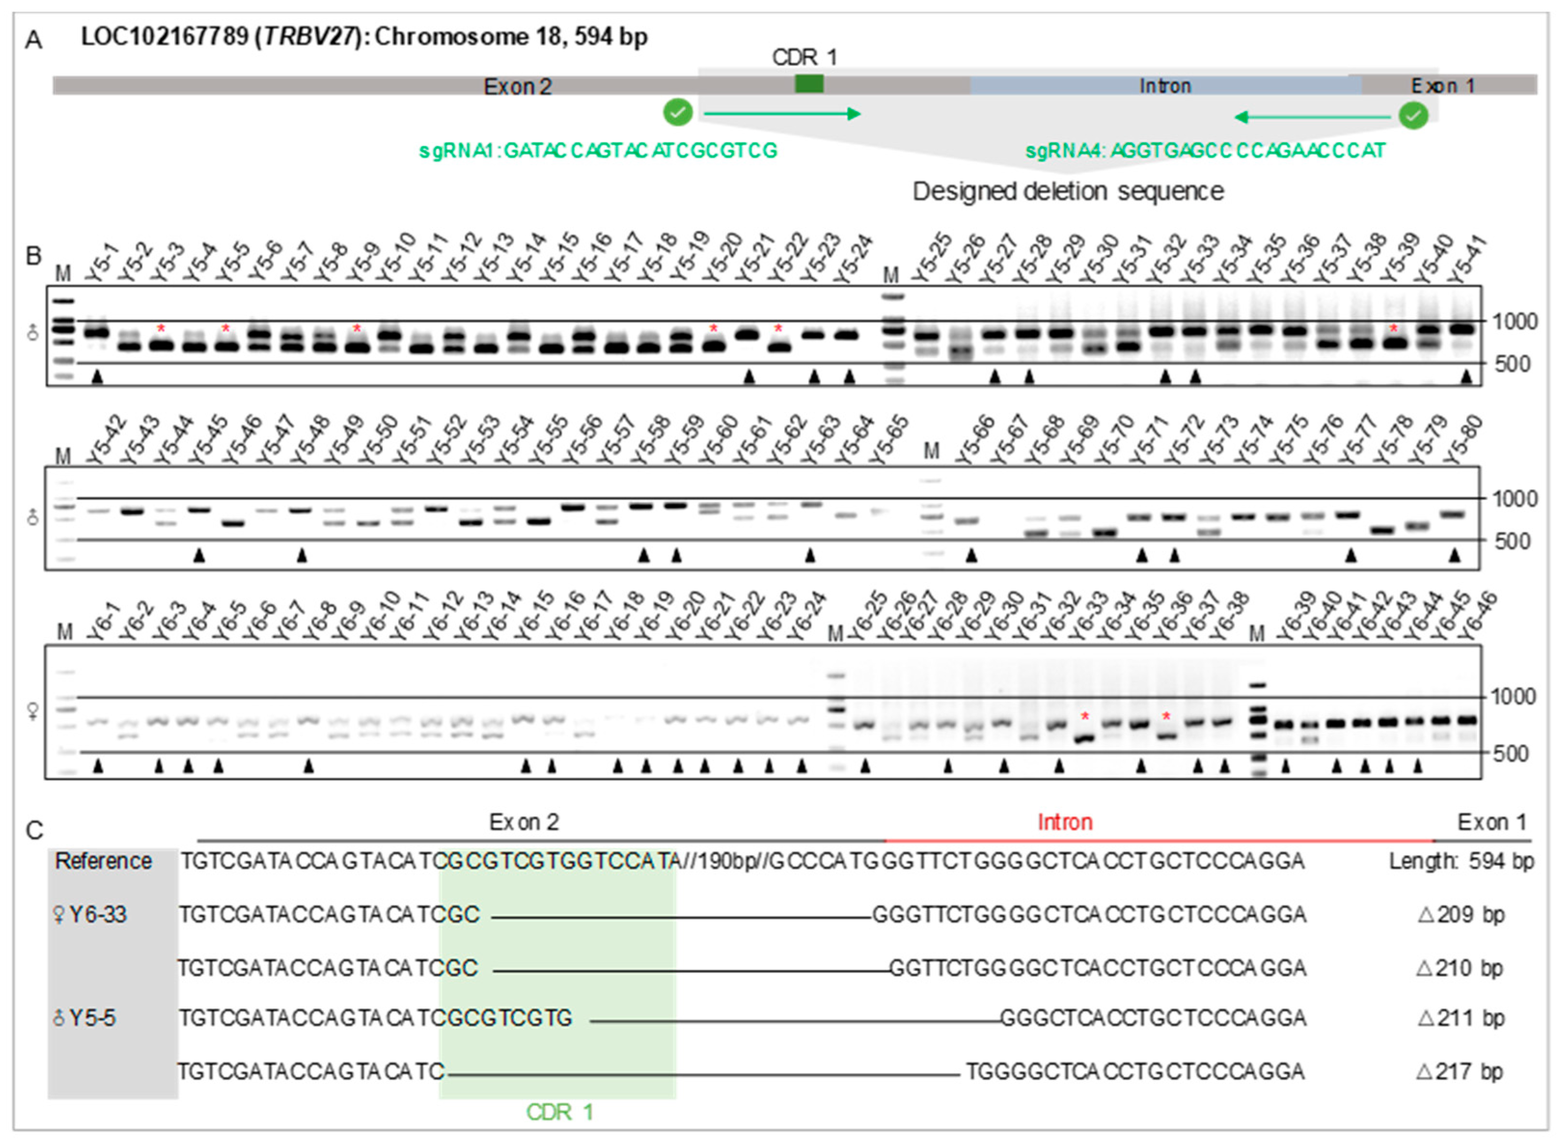1563x1145 pixels.
Task: Click the Δ217 bp deletion label
Action: coord(1459,1072)
